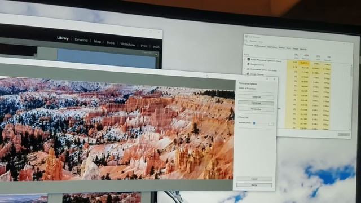Select Google Chrome row directly below Lightroom Classic
The height and width of the screenshot is (203, 361).
click(x=288, y=66)
